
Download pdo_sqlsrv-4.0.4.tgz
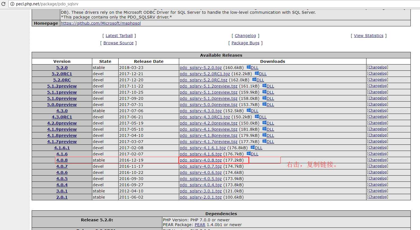tap(201, 185)
